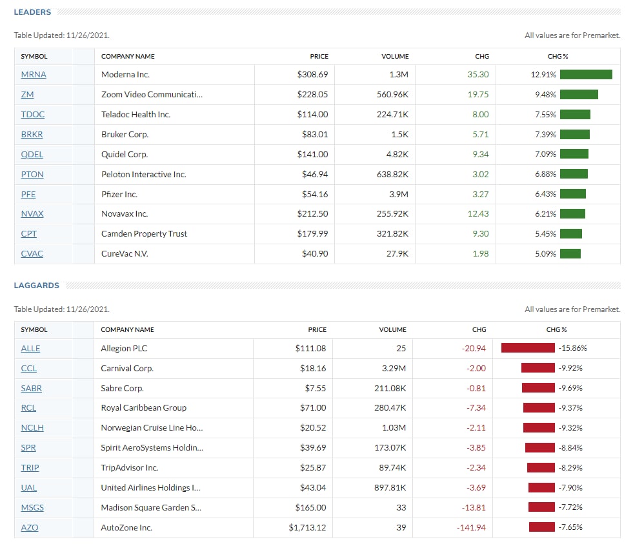The image size is (633, 544).
Task: Select the -8.29% TripAdvisor percent value
Action: point(570,468)
